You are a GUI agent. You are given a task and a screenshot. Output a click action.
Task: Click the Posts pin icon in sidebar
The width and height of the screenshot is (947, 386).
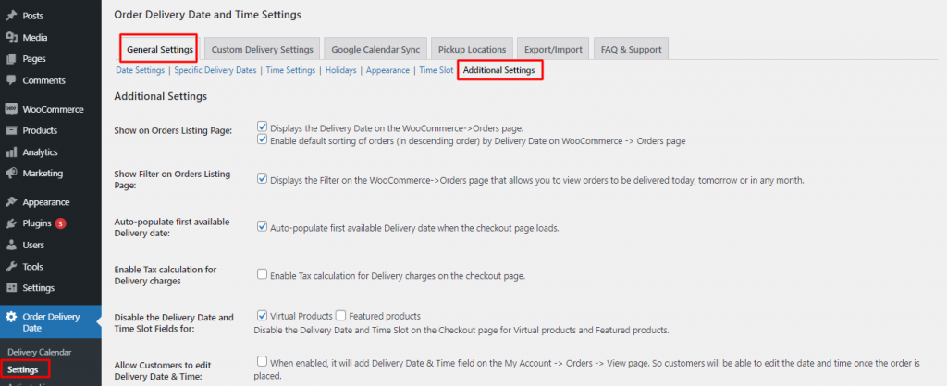tap(11, 16)
